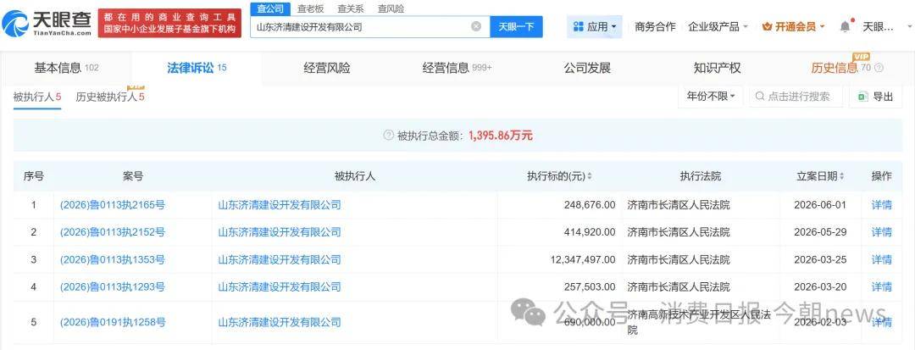Open case (2026)鲁0113执1293号
The height and width of the screenshot is (350, 915).
point(113,287)
